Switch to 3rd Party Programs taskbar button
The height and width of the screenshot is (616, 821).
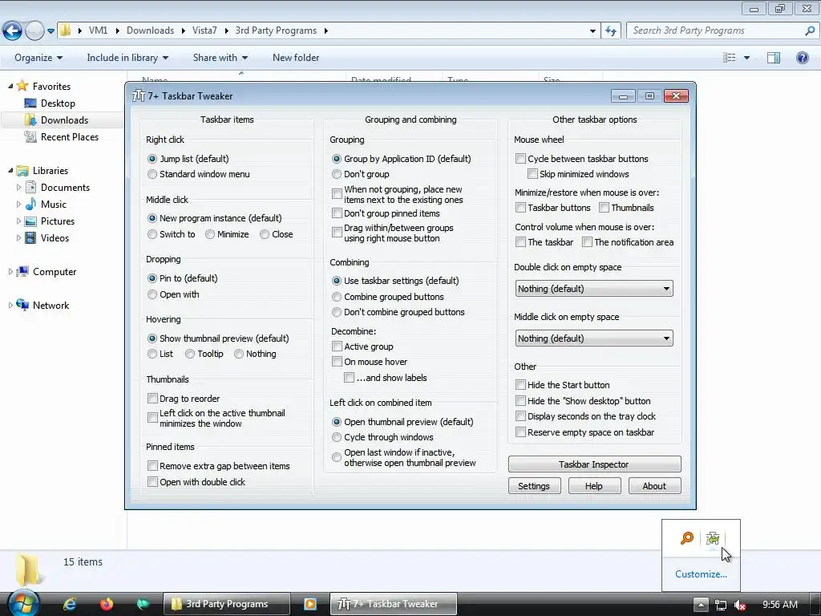point(226,604)
